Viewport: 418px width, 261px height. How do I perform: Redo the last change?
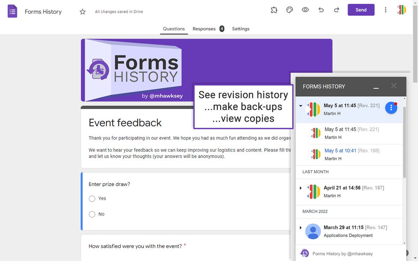coord(336,10)
